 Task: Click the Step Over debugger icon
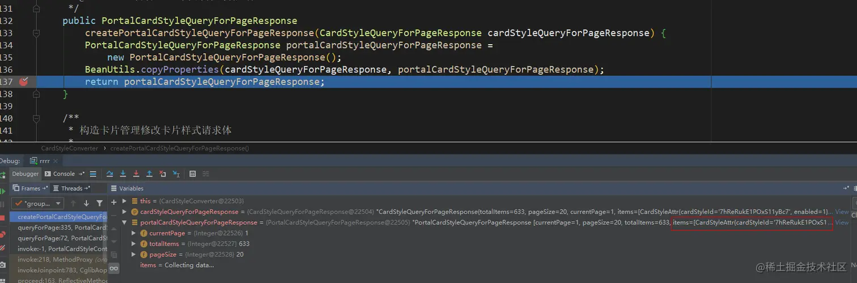pyautogui.click(x=110, y=174)
